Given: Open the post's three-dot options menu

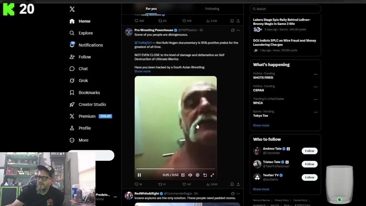Looking at the screenshot, I should [238, 30].
